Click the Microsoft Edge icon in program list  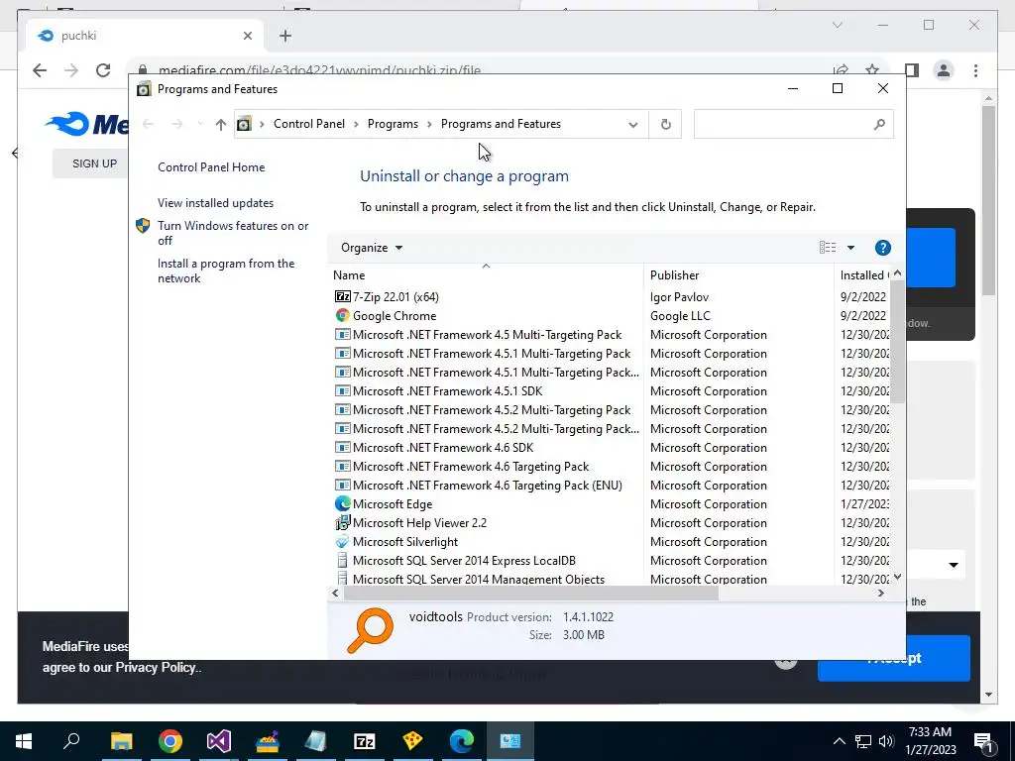342,504
